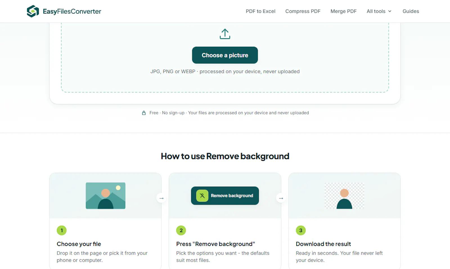Click the "Drop it on the page" description
450x269 pixels.
[102, 257]
